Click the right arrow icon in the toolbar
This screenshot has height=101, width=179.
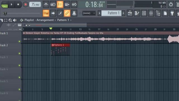53,13
